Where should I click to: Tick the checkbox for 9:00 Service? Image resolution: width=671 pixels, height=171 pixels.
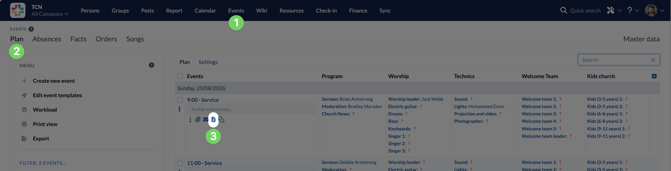pyautogui.click(x=180, y=100)
